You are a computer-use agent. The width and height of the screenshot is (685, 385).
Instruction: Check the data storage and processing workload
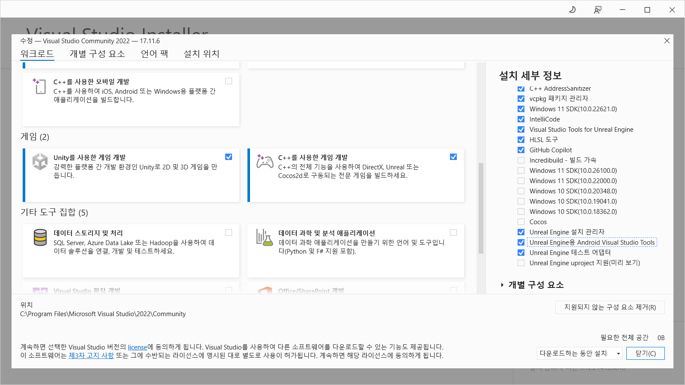(x=229, y=233)
